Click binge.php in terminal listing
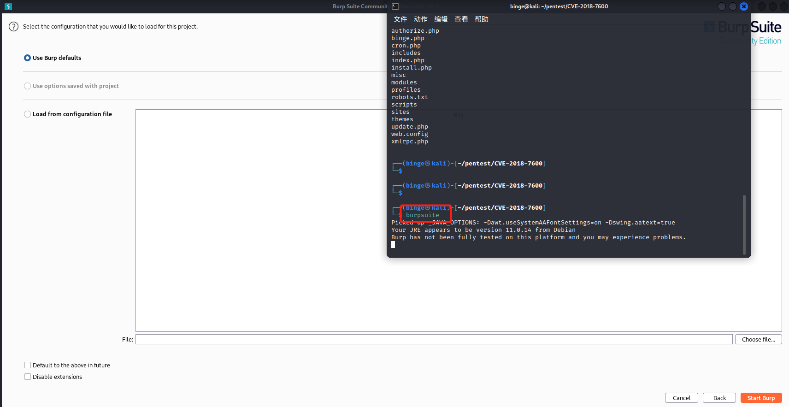Viewport: 789px width, 407px height. coord(408,38)
